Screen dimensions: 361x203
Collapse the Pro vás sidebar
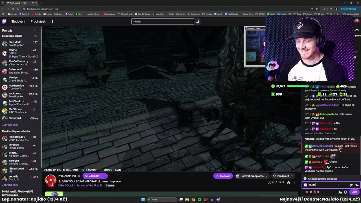[x=36, y=30]
